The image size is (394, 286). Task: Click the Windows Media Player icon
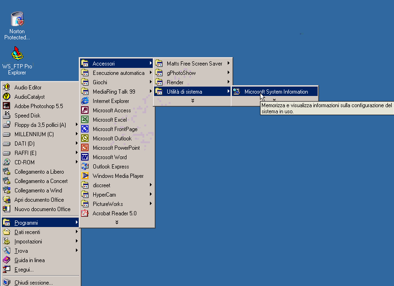(85, 176)
